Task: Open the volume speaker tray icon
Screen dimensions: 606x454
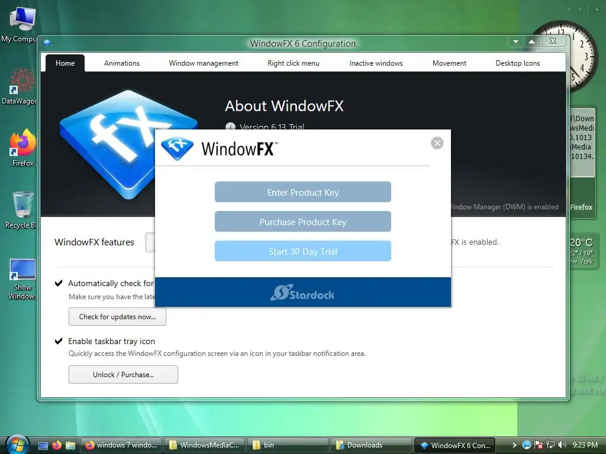Action: [562, 445]
